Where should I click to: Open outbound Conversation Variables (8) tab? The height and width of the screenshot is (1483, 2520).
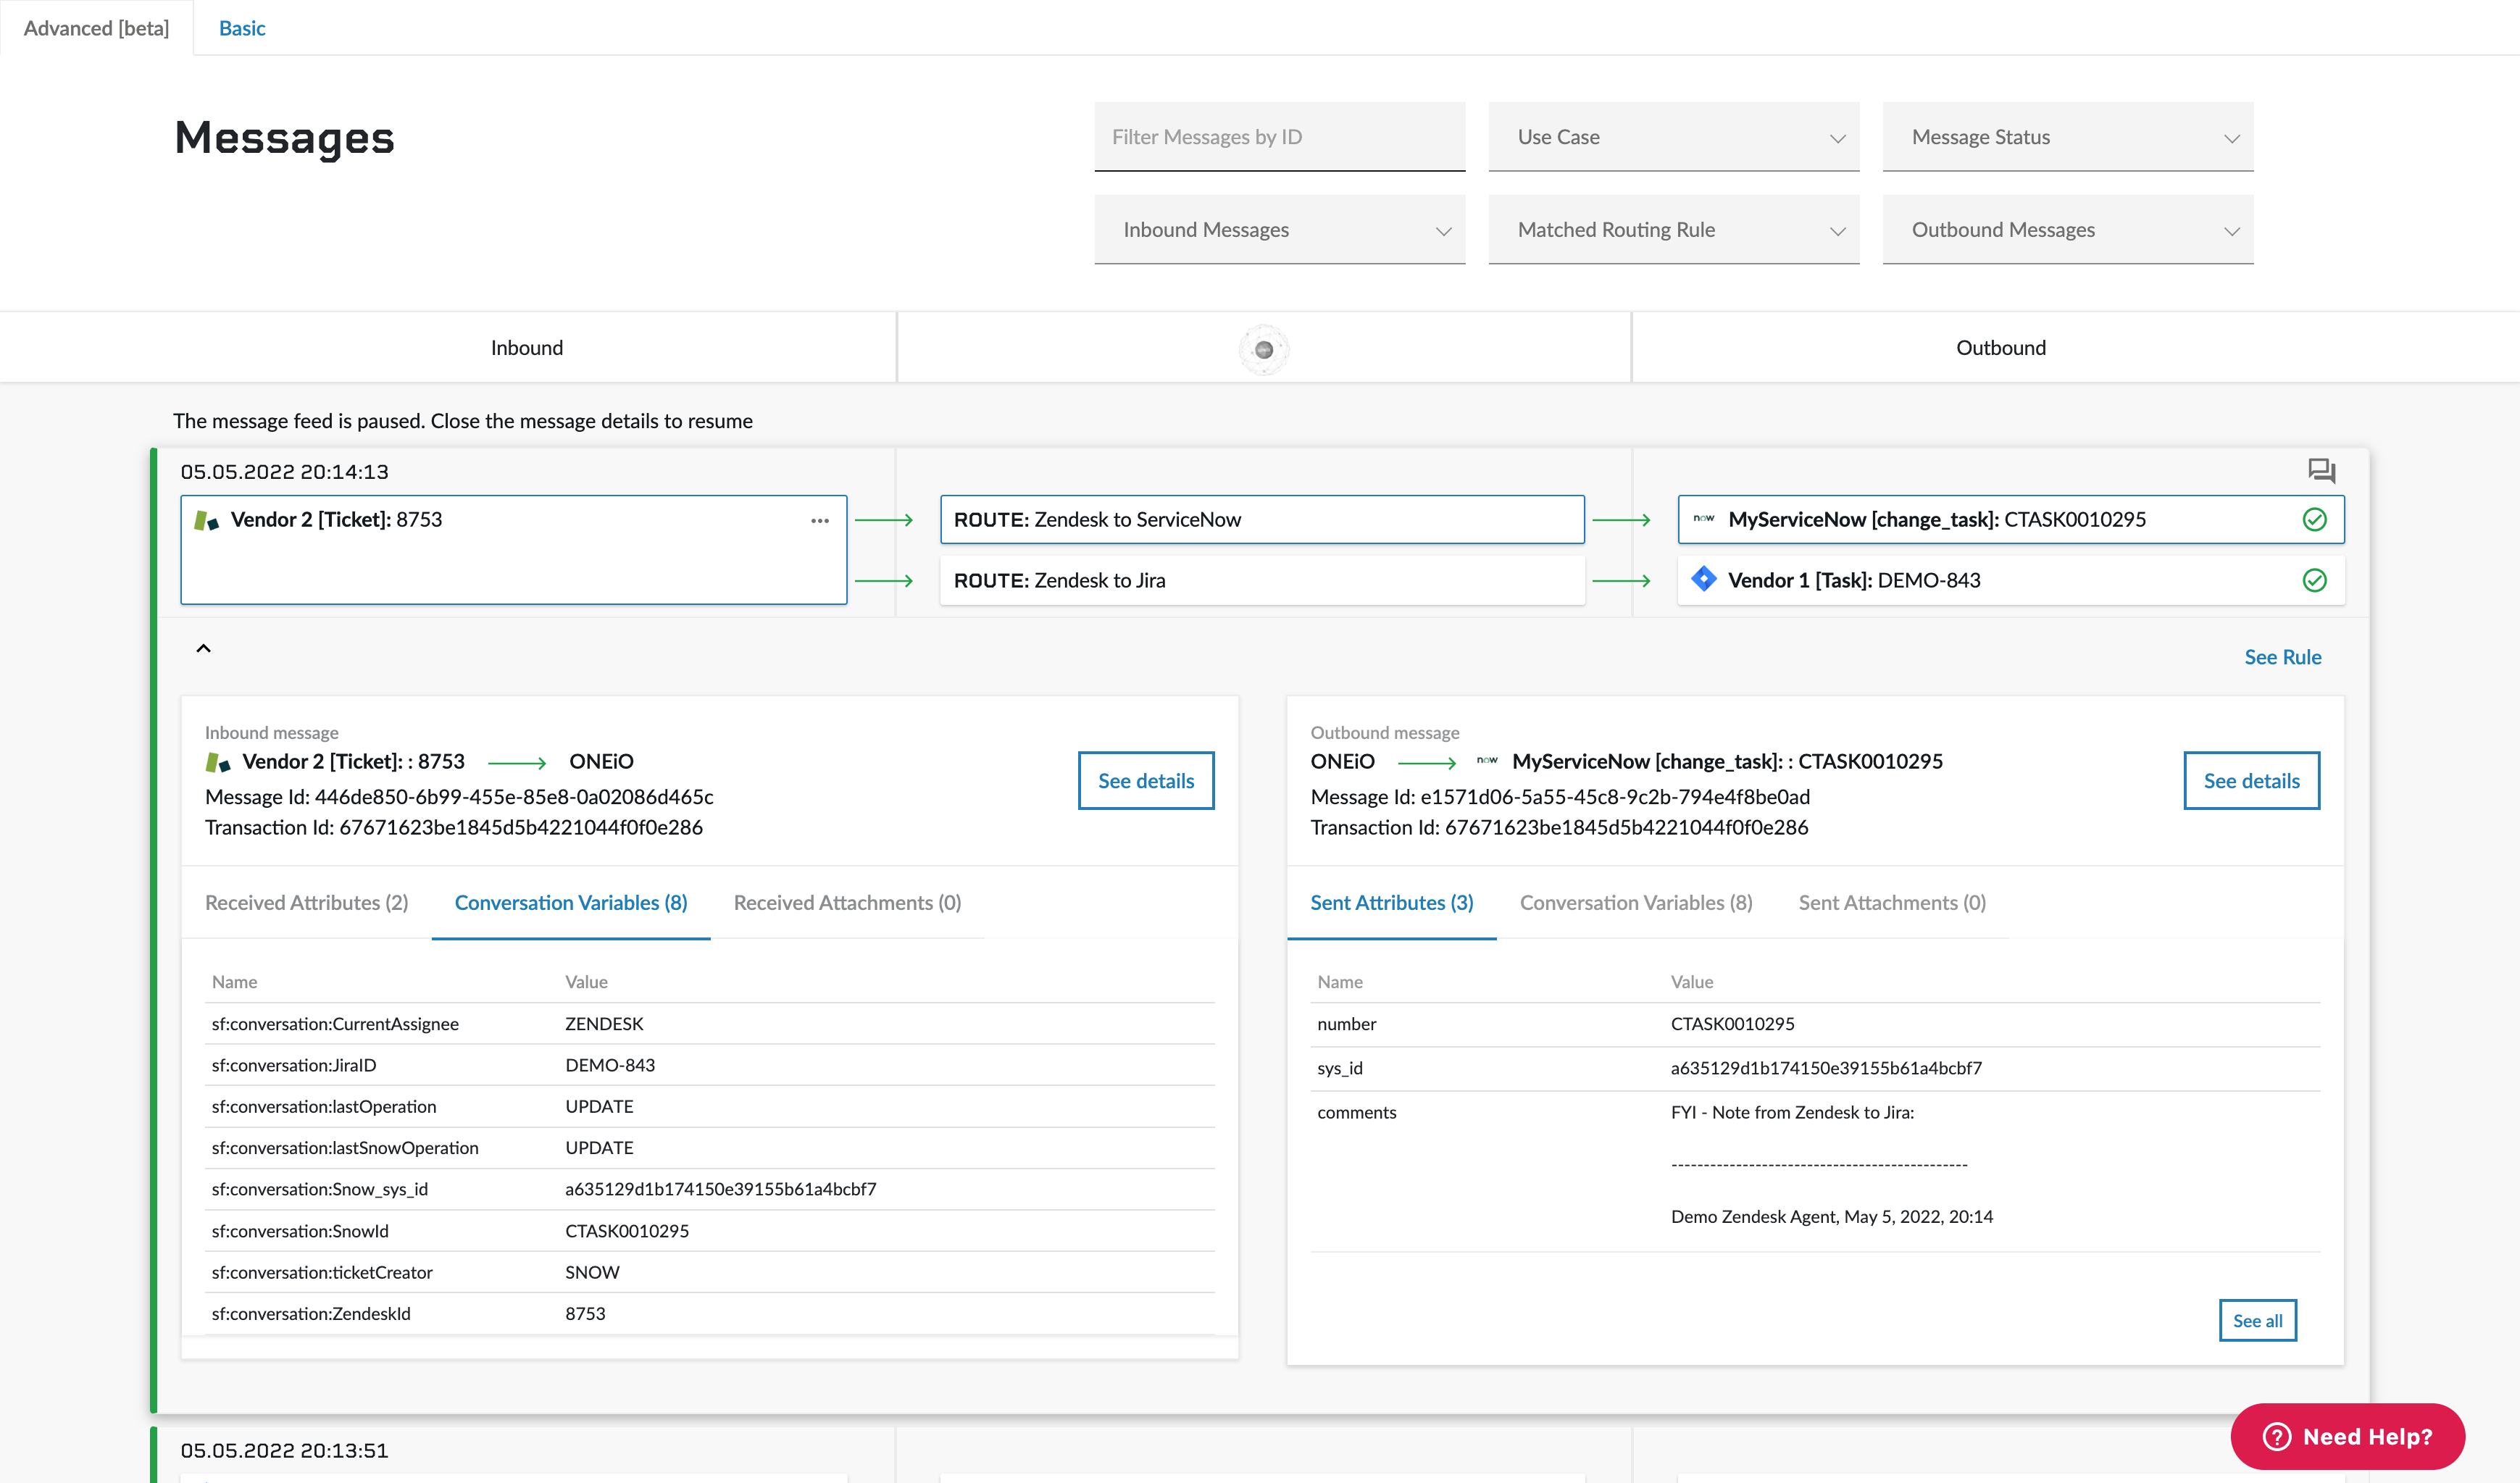[1635, 902]
